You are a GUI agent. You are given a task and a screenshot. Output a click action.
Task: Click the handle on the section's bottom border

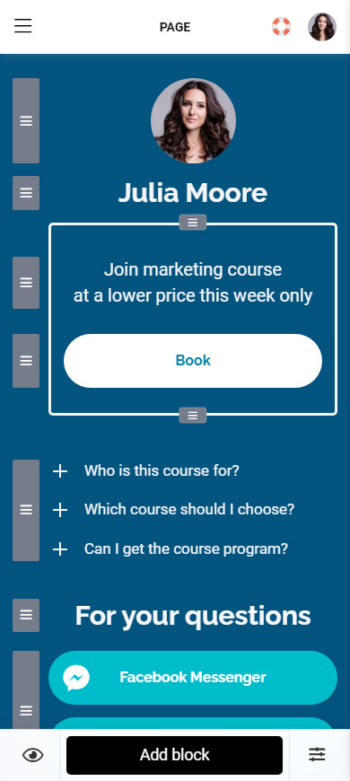tap(193, 415)
